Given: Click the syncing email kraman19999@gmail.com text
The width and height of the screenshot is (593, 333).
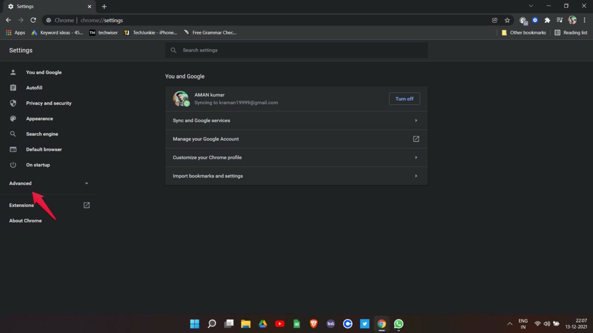Looking at the screenshot, I should click(x=236, y=103).
